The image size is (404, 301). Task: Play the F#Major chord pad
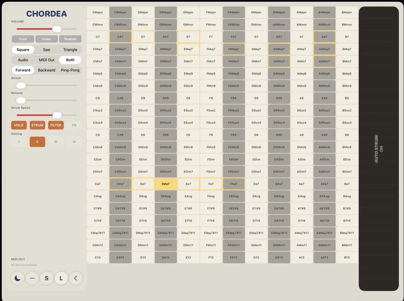(234, 12)
